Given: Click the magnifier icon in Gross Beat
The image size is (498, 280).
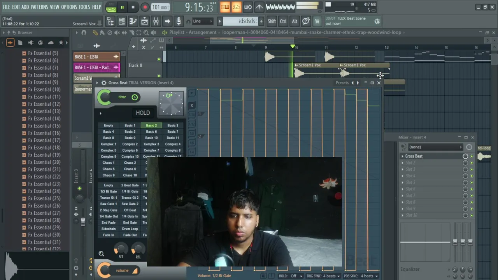Looking at the screenshot, I should [x=101, y=254].
